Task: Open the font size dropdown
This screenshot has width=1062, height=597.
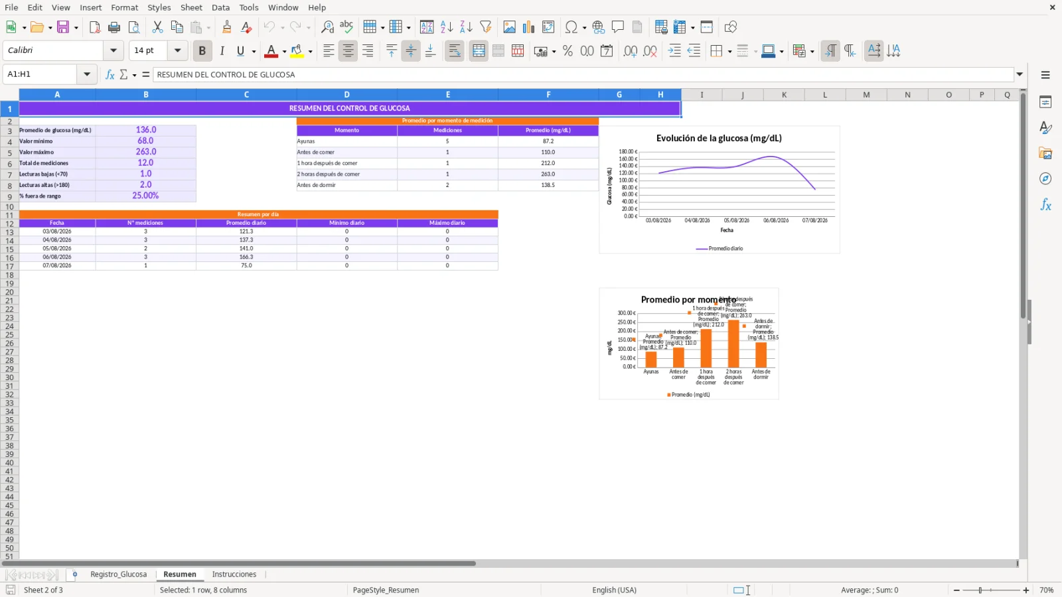Action: click(177, 50)
